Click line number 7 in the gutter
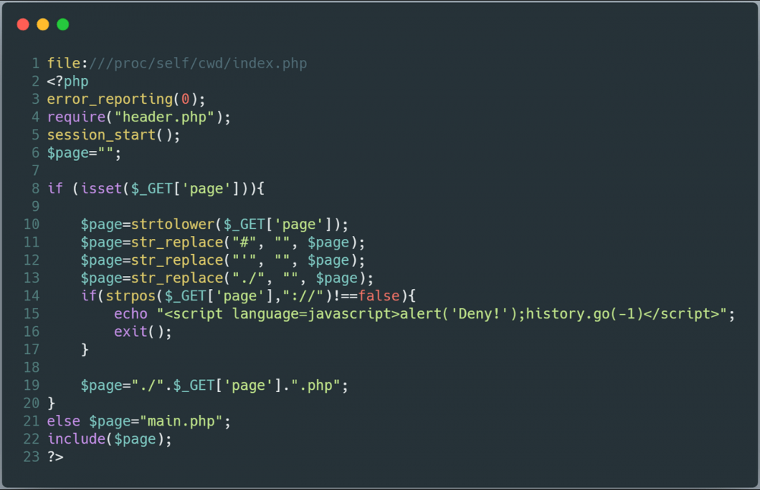Image resolution: width=760 pixels, height=490 pixels. pyautogui.click(x=36, y=171)
